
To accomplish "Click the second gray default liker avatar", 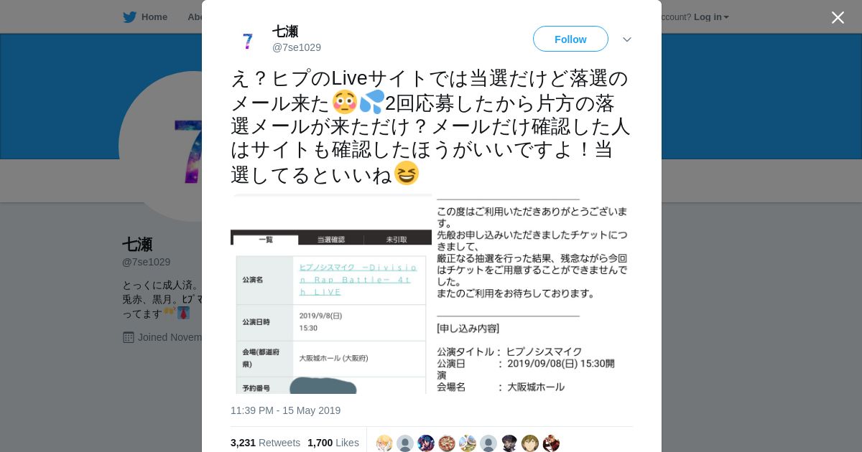I will tap(405, 443).
